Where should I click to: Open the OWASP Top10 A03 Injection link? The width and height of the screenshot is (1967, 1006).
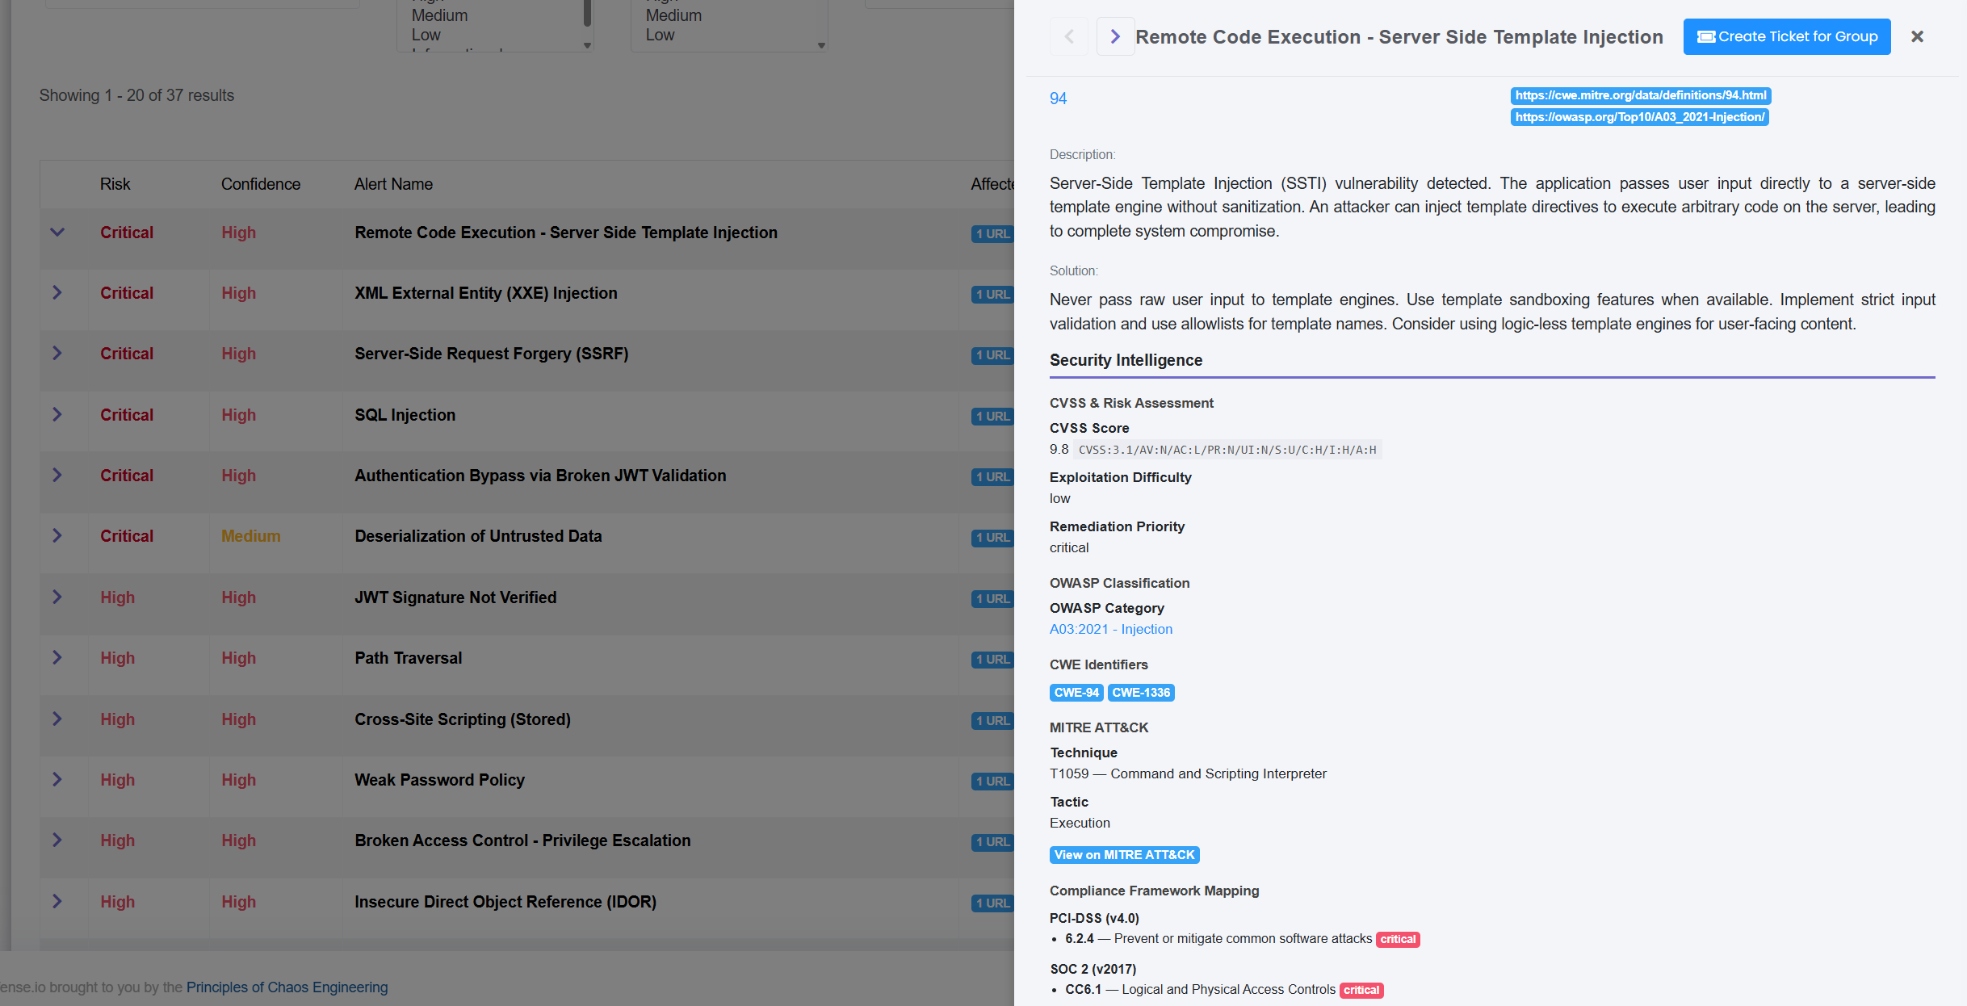click(x=1639, y=116)
